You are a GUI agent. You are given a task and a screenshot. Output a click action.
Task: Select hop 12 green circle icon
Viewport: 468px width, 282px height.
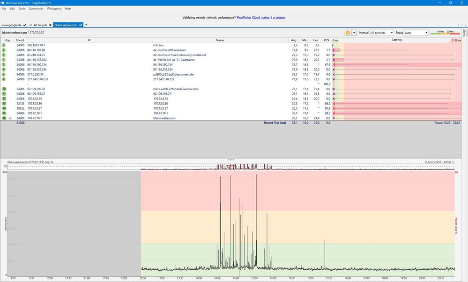click(x=4, y=99)
